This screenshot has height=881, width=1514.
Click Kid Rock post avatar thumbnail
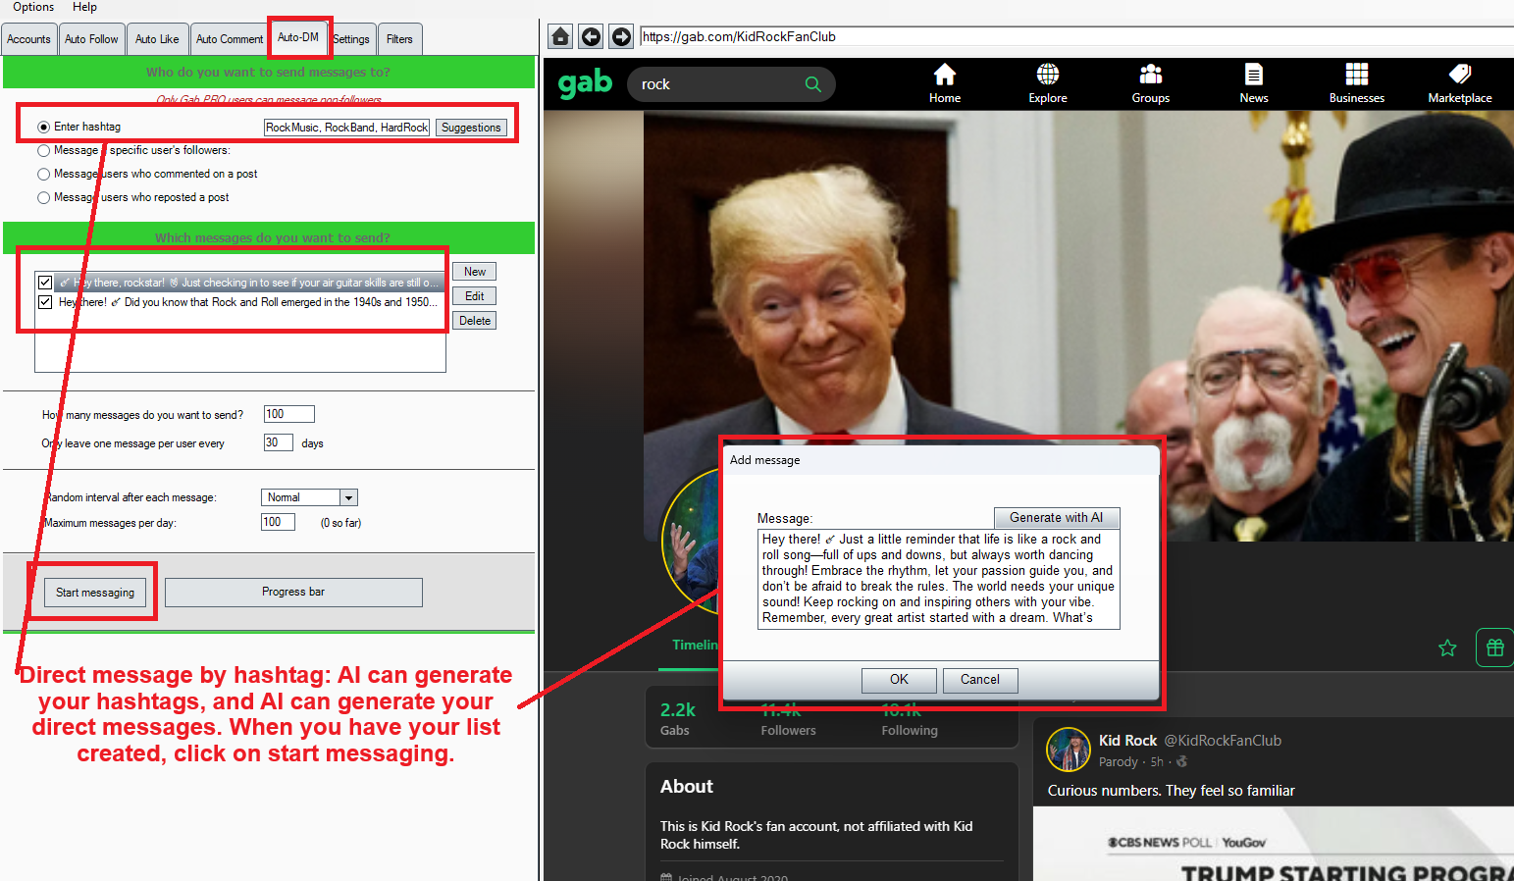[1069, 751]
